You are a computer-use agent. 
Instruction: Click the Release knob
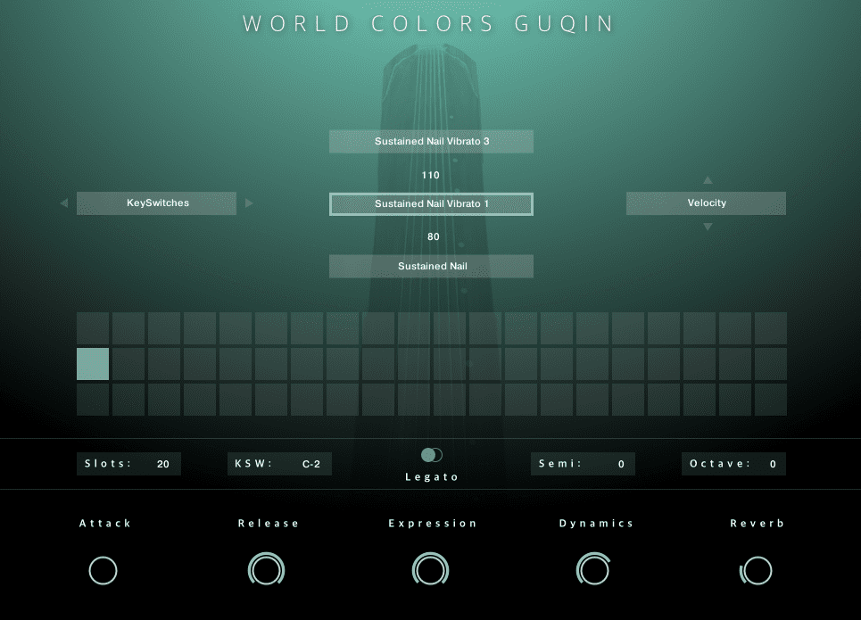click(x=266, y=569)
